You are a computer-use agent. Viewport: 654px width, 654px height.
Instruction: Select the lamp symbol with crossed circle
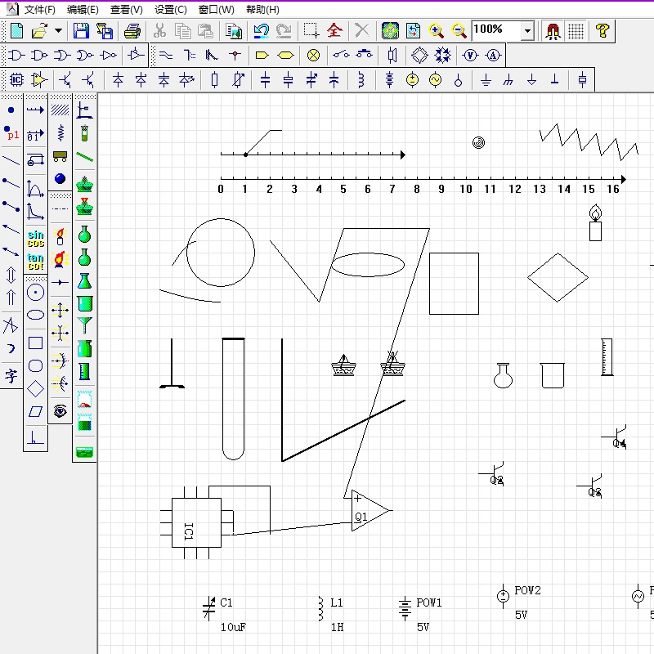(313, 55)
